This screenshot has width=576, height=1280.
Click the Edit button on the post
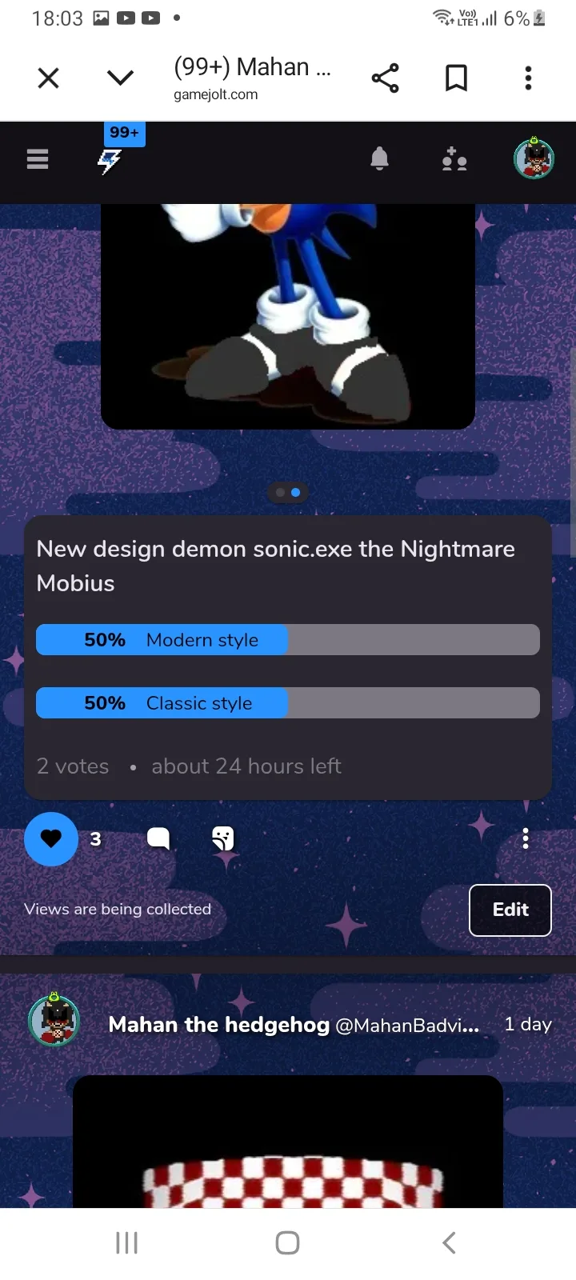510,910
